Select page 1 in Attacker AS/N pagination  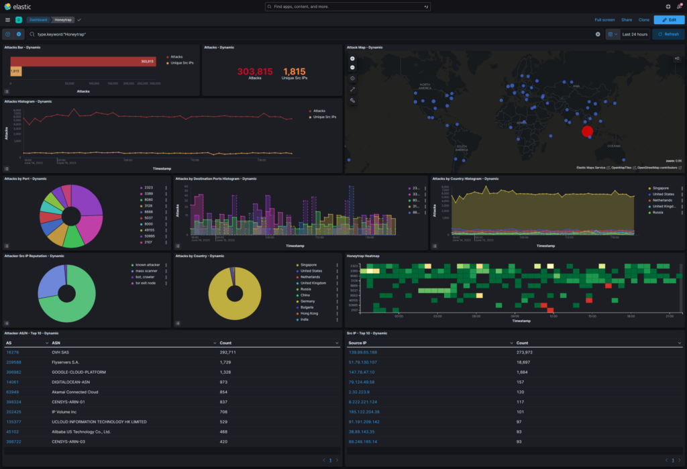click(330, 460)
